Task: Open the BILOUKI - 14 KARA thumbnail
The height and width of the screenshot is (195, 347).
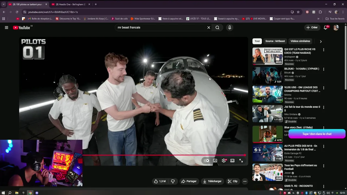Action: point(268,76)
